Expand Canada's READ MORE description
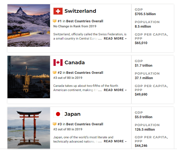The height and width of the screenshot is (150, 177). [x=115, y=90]
